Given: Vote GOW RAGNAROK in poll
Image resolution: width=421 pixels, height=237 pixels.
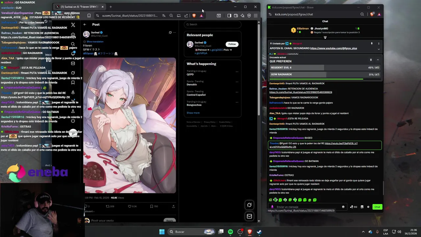Looking at the screenshot, I should 325,74.
